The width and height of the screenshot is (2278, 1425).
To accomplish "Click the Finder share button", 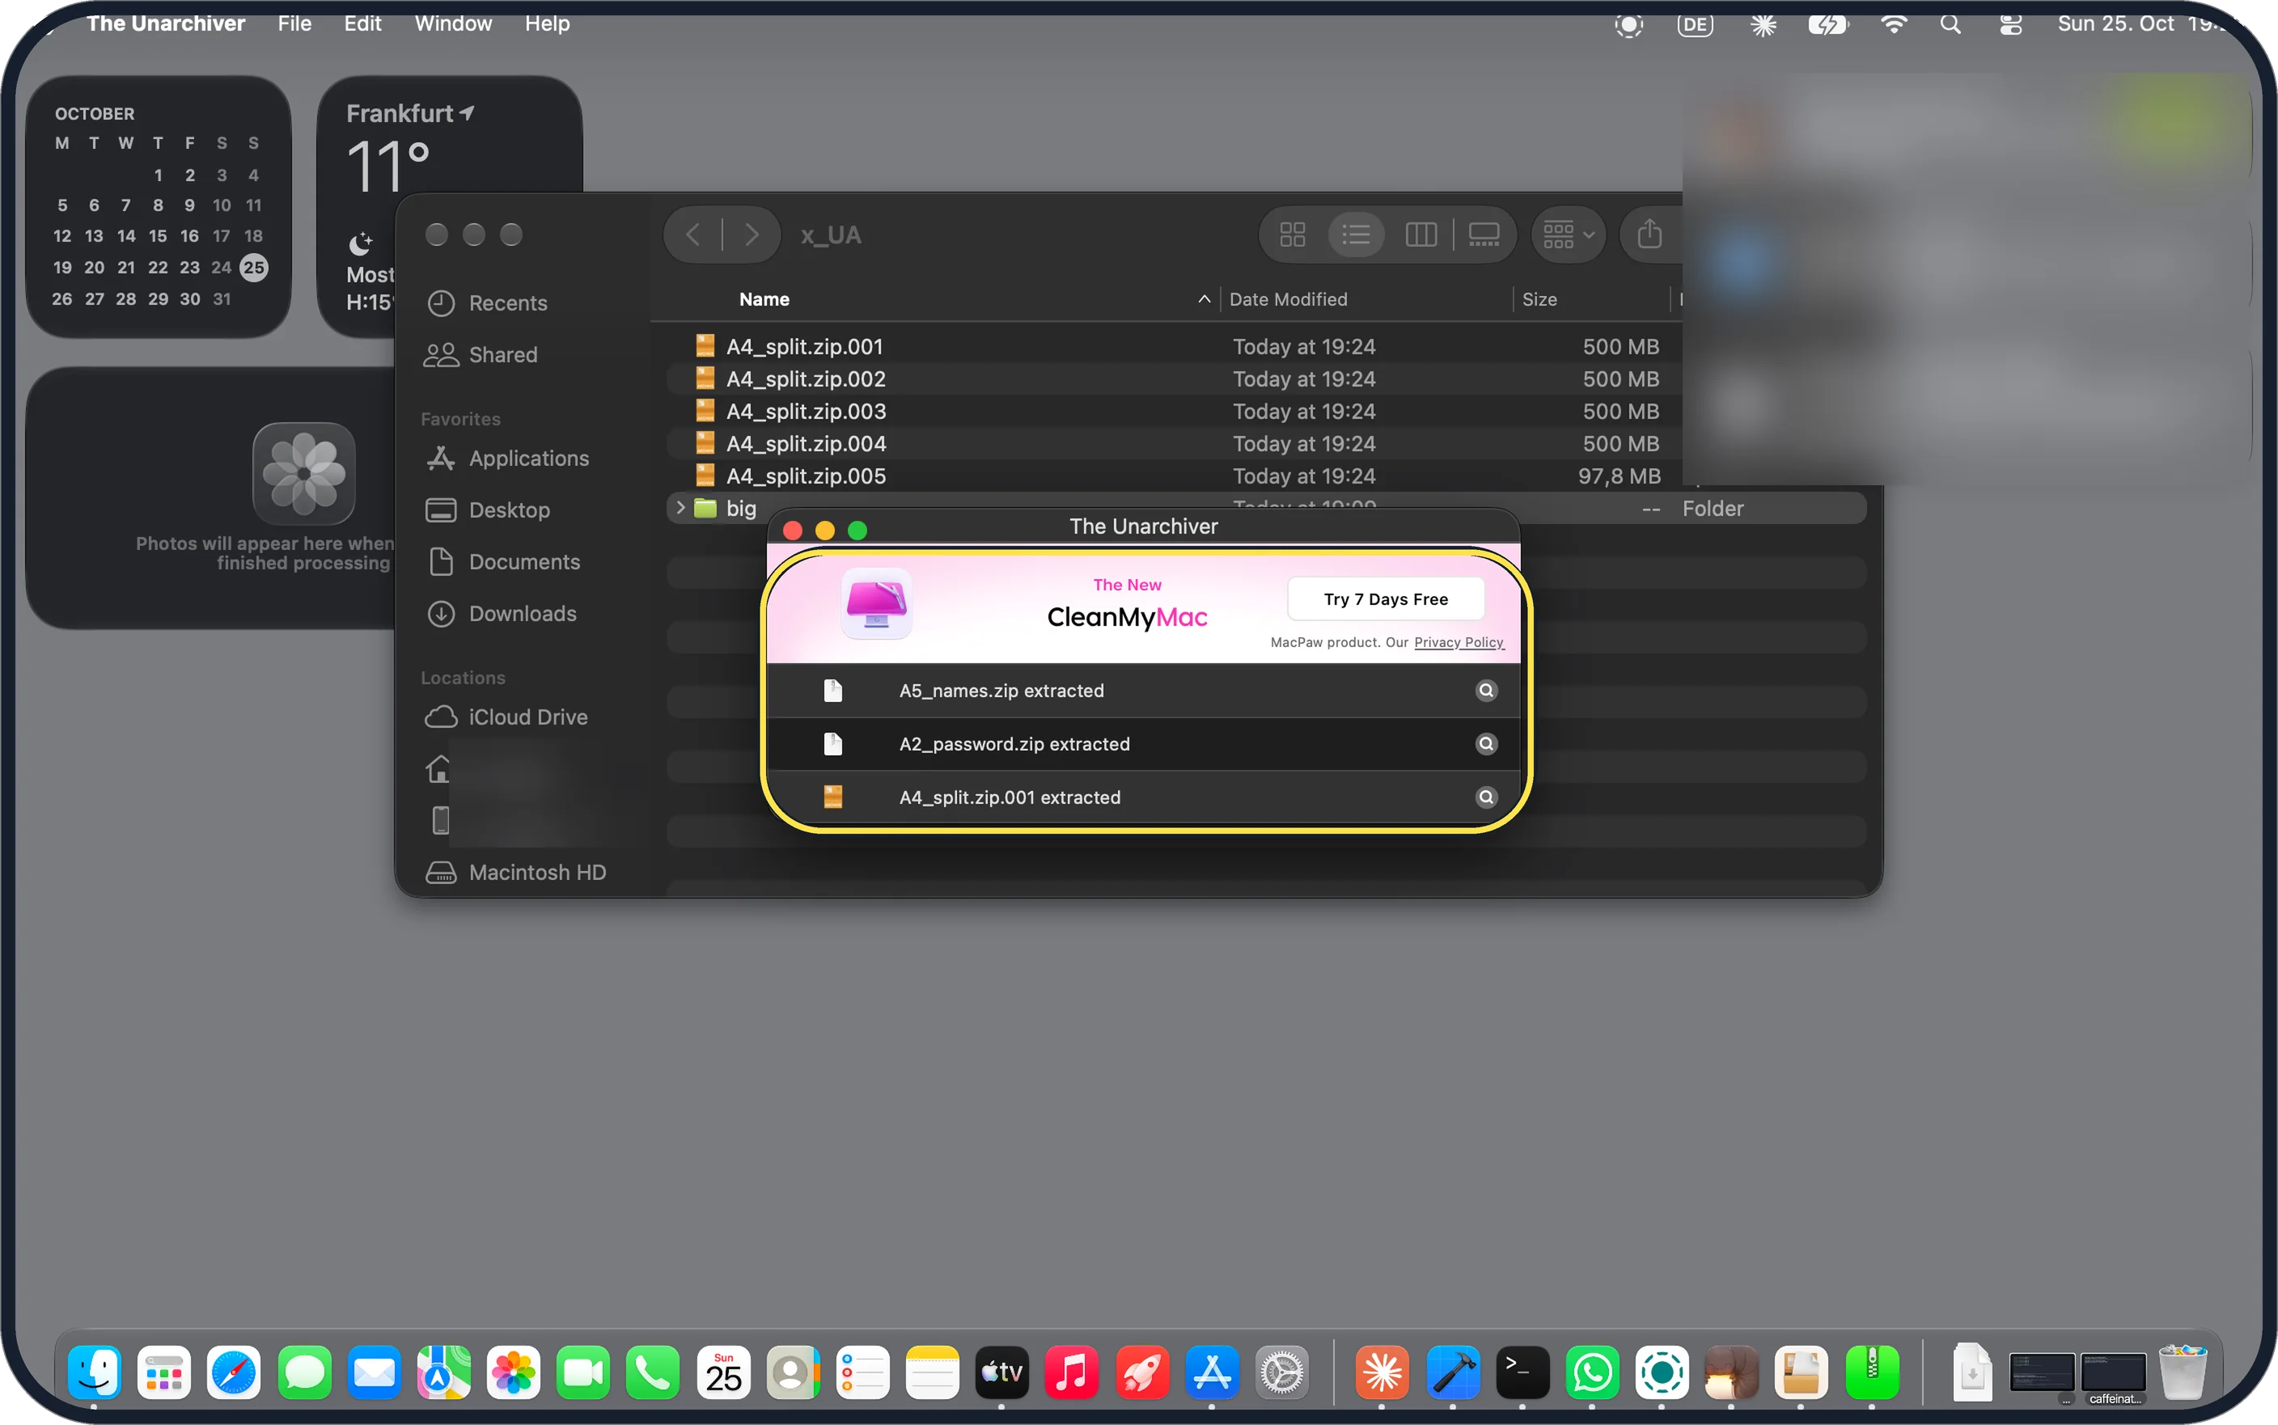I will [1649, 235].
